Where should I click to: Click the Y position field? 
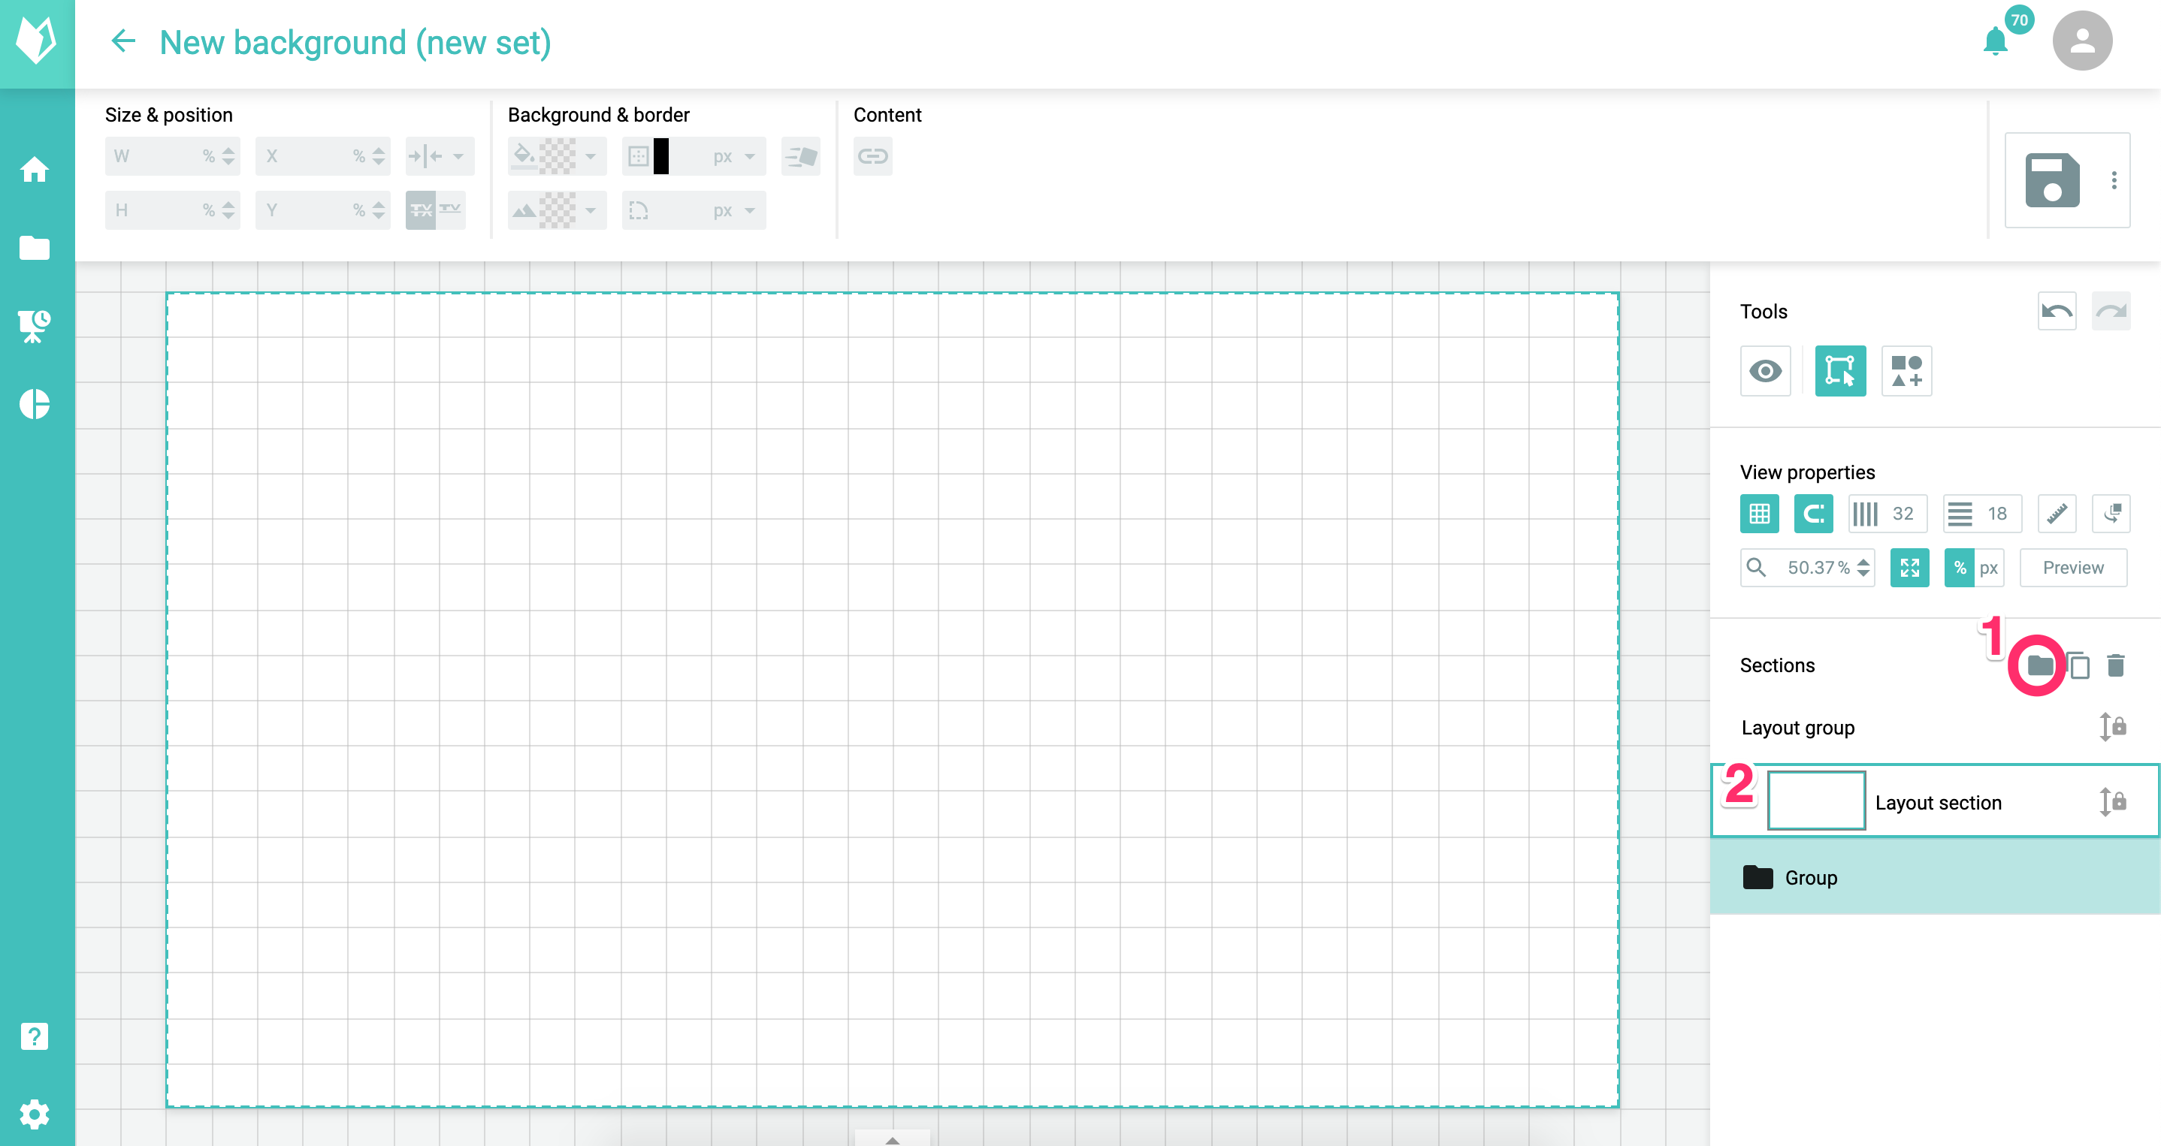[x=323, y=210]
